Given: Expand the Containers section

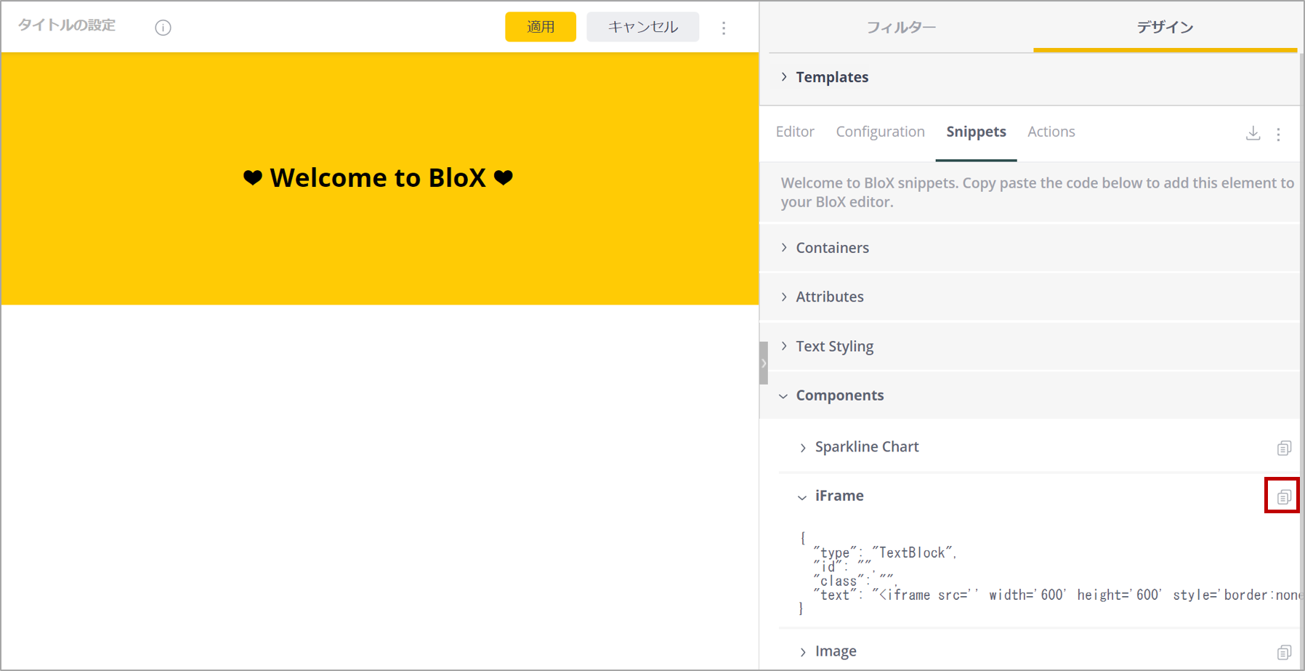Looking at the screenshot, I should (1030, 248).
